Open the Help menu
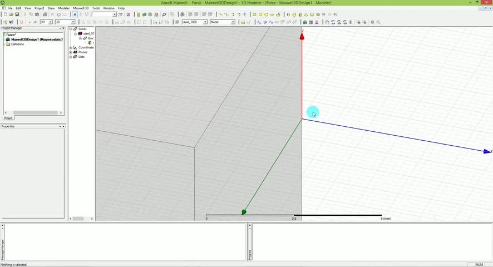 point(121,8)
